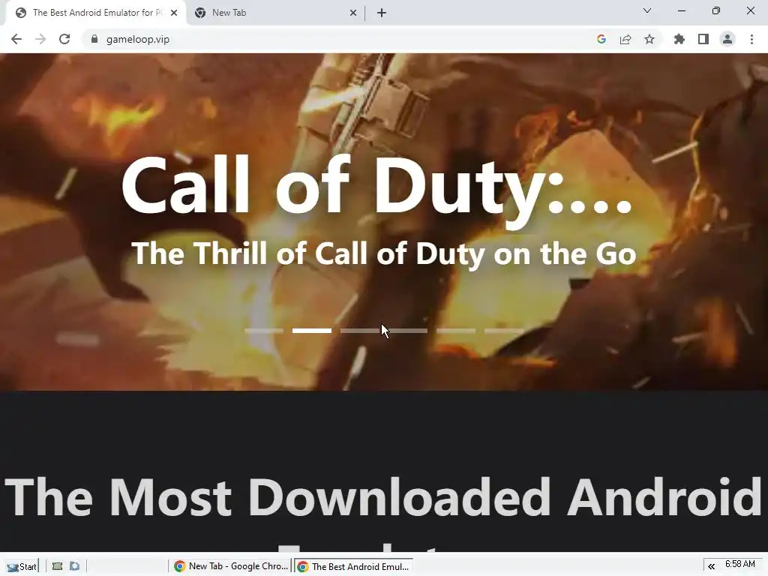Expand the tab search chevron
This screenshot has height=576, width=768.
click(647, 10)
